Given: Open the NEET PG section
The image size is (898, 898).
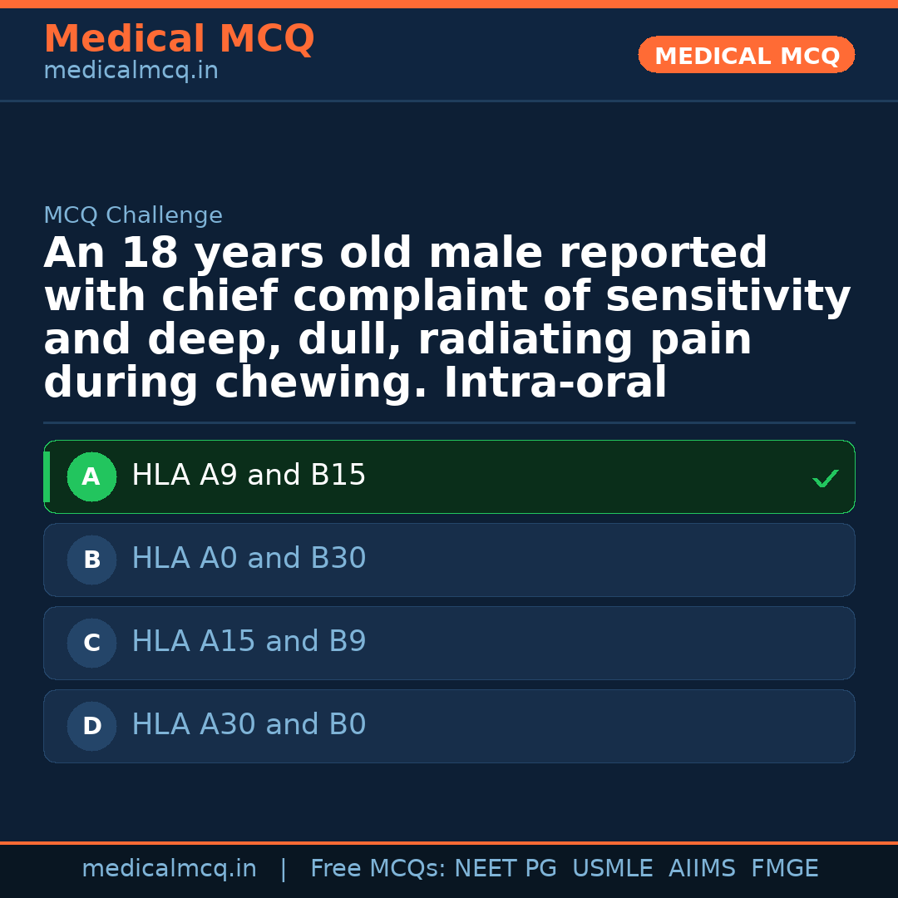Looking at the screenshot, I should (x=505, y=868).
